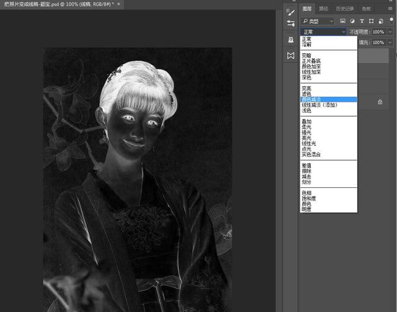
Task: Switch to the 历史记录 tab
Action: click(344, 9)
